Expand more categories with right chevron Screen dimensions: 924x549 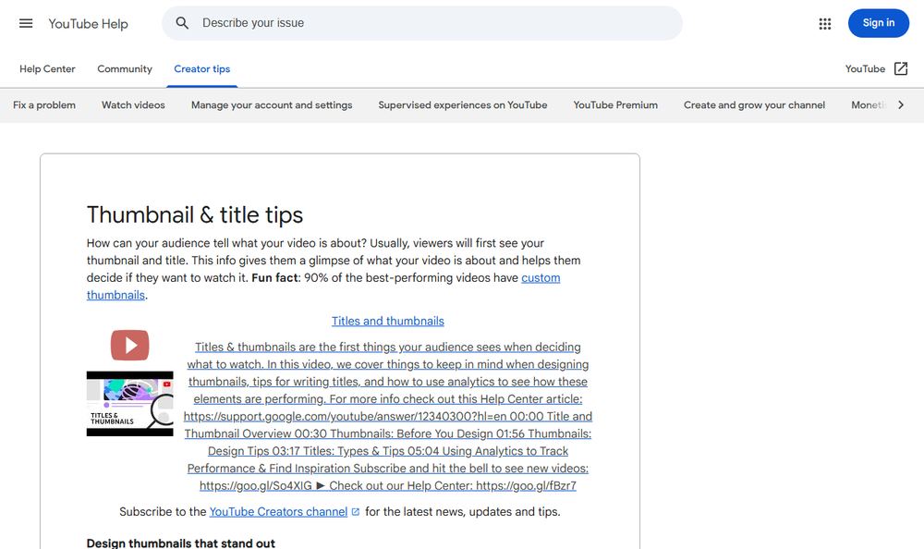[900, 105]
